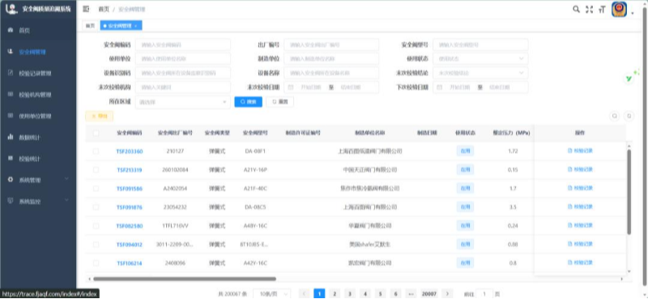
Task: Click the 在用 status tag for TSF091876
Action: pyautogui.click(x=465, y=207)
